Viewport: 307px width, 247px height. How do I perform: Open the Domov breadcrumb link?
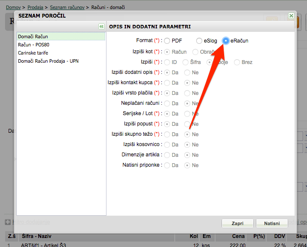pos(13,7)
